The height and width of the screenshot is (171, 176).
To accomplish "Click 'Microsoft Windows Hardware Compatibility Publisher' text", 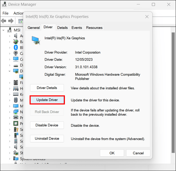I will click(x=107, y=76).
